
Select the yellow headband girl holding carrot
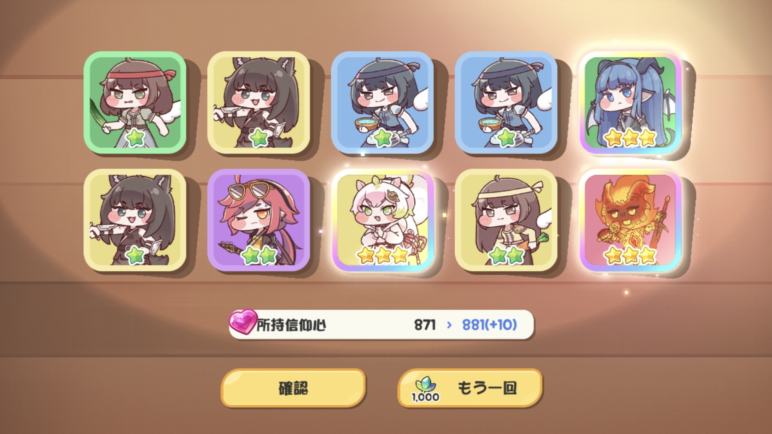(x=506, y=220)
